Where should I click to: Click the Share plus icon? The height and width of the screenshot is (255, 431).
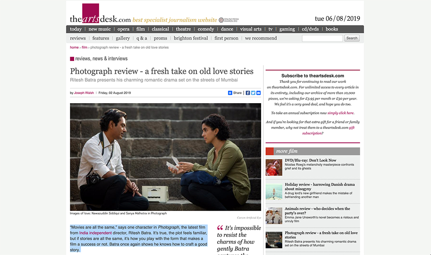[230, 93]
